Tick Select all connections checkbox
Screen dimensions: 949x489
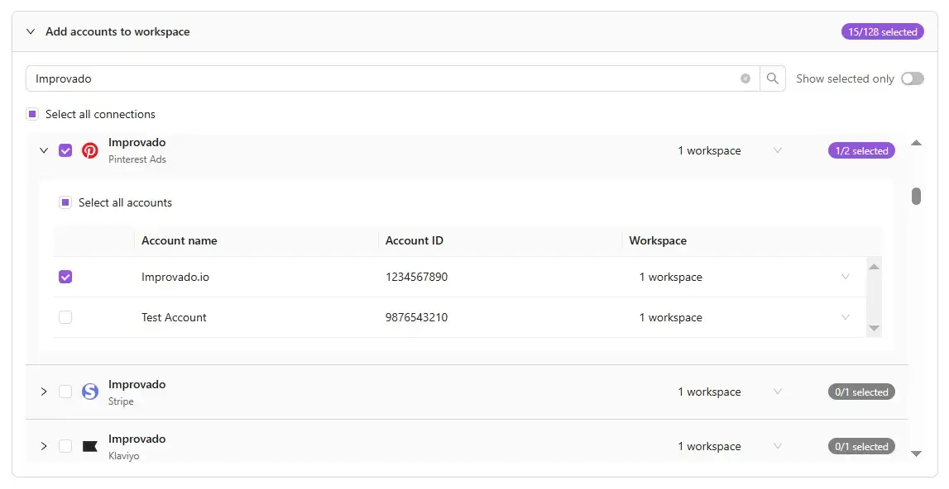(x=32, y=114)
